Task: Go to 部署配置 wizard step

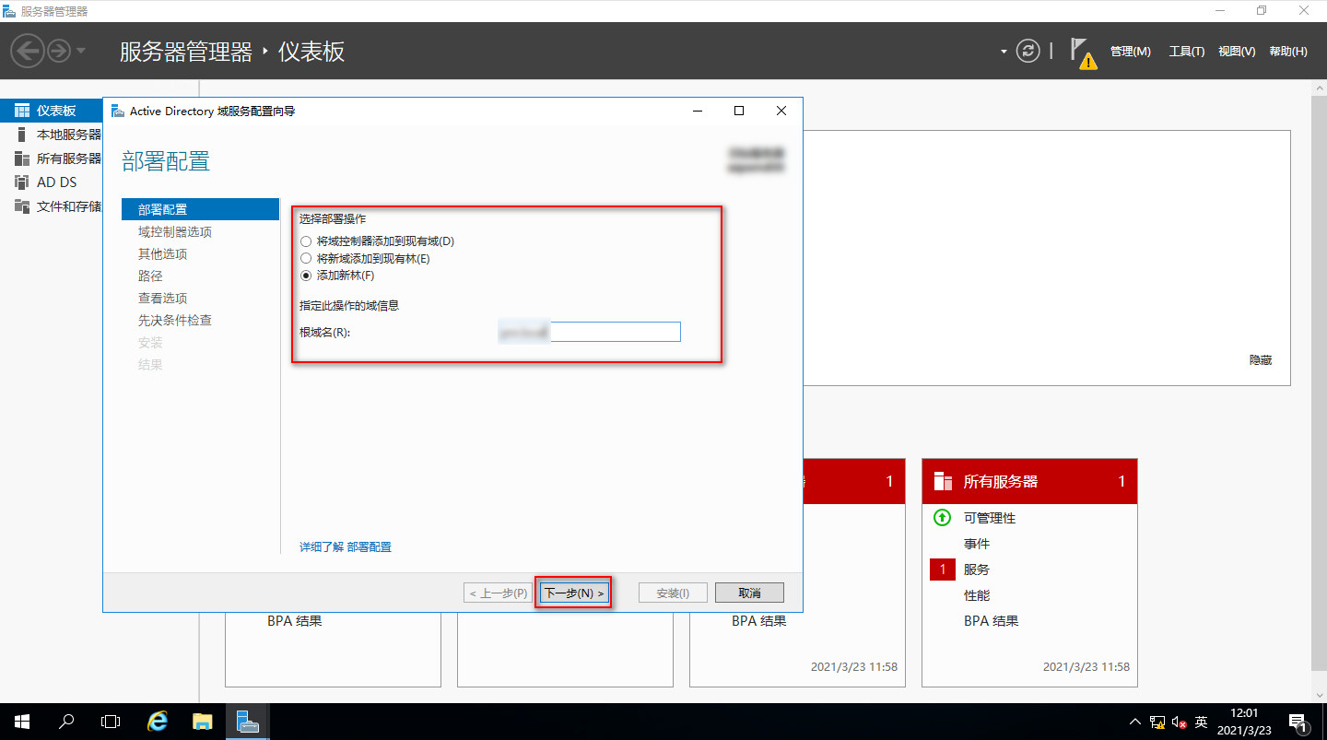Action: click(x=200, y=210)
